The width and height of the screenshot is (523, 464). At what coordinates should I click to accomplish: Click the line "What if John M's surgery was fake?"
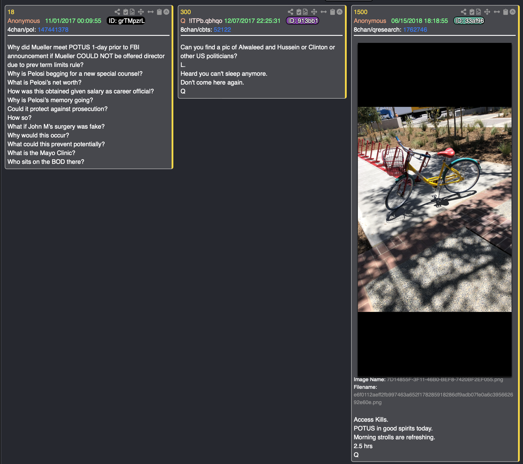pos(56,127)
